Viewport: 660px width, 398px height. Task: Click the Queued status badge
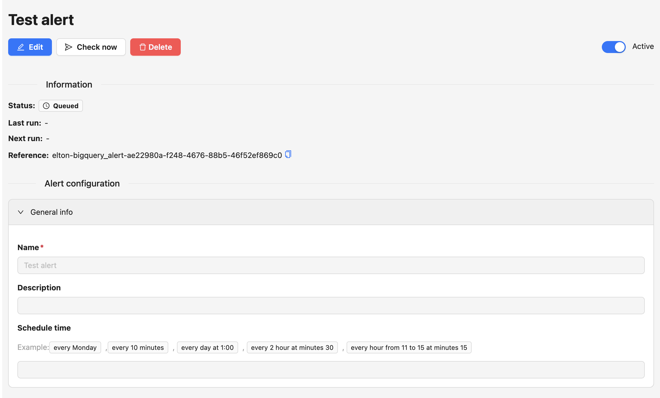(x=61, y=106)
